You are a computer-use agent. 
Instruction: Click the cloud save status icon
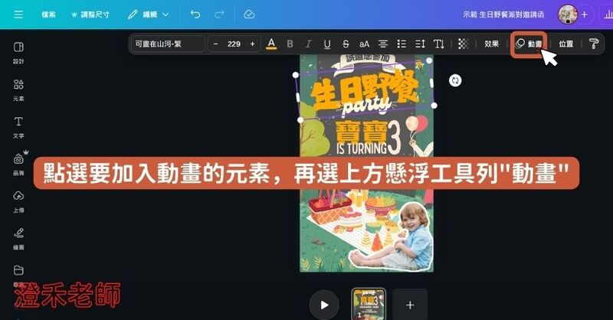(249, 14)
